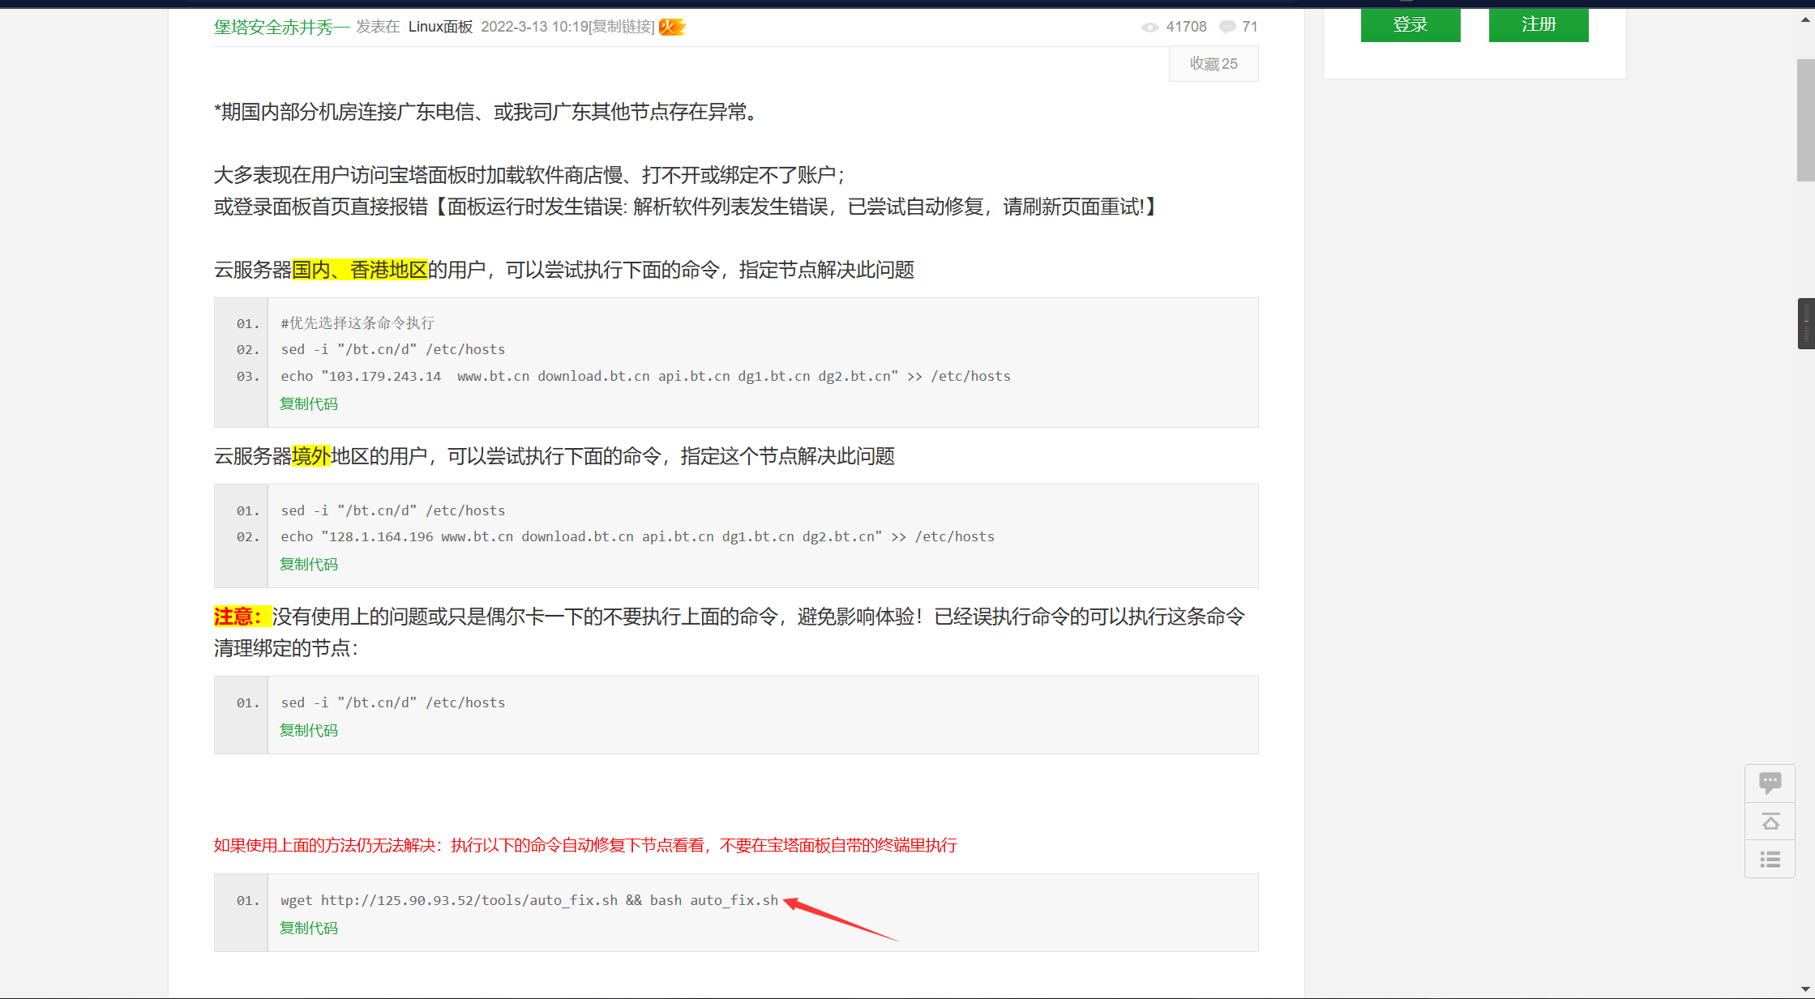
Task: Copy code in the 103.179.243.14 hosts block
Action: (x=309, y=403)
